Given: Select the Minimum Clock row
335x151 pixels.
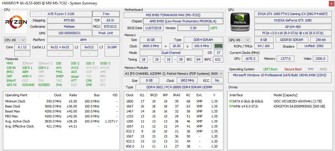Looking at the screenshot, I should click(x=61, y=101).
